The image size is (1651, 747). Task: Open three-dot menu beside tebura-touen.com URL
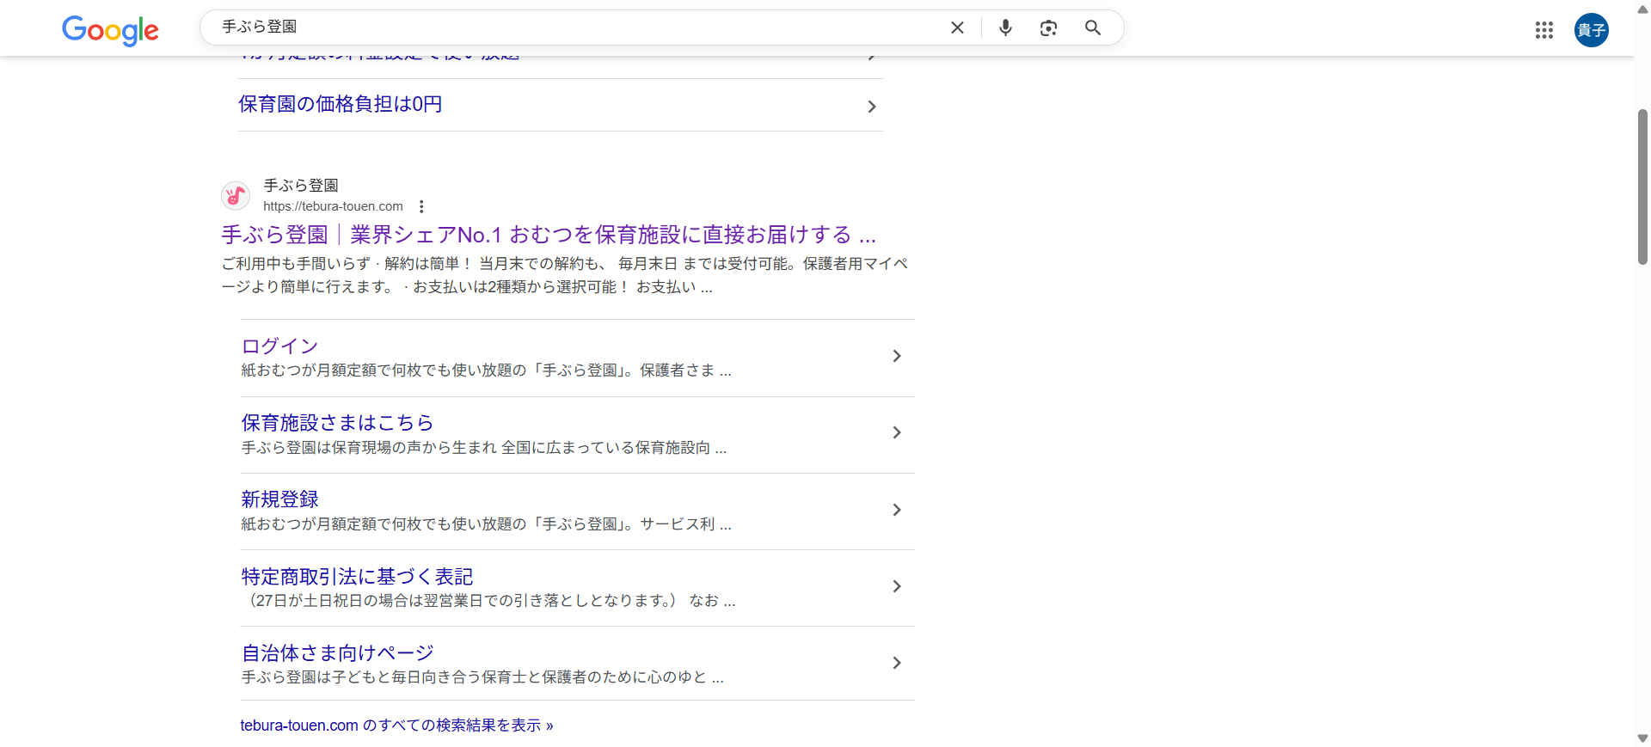[x=421, y=206]
